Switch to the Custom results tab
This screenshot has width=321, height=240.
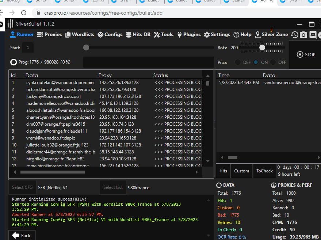pos(242,171)
